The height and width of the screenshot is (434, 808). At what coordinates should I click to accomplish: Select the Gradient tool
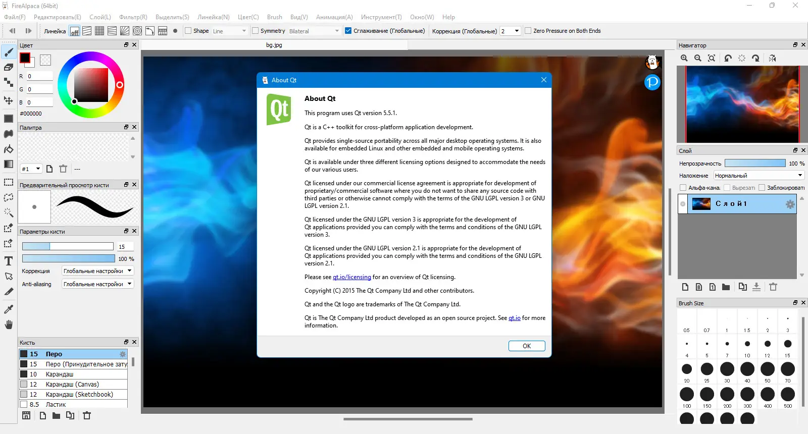click(x=9, y=164)
